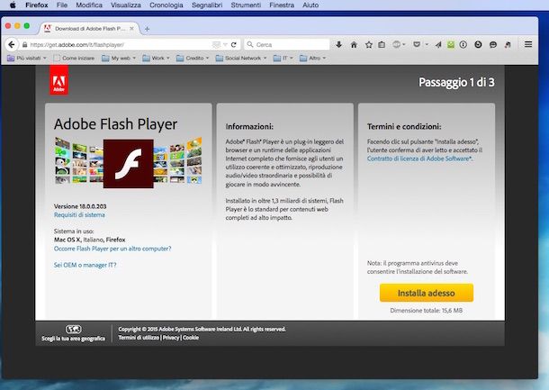Expand the Social Network bookmarks folder
Image resolution: width=549 pixels, height=390 pixels.
coord(241,58)
